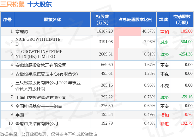Click the 新进 status for row 10
194x137 pixels.
(x=164, y=123)
